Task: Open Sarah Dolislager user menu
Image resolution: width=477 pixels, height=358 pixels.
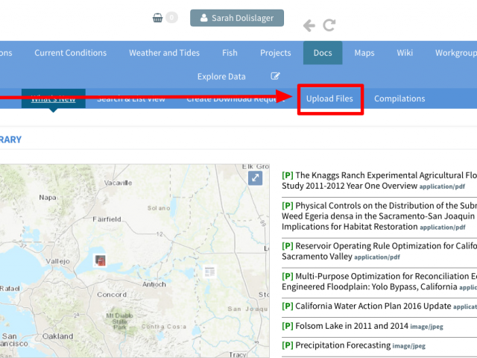Action: [236, 18]
